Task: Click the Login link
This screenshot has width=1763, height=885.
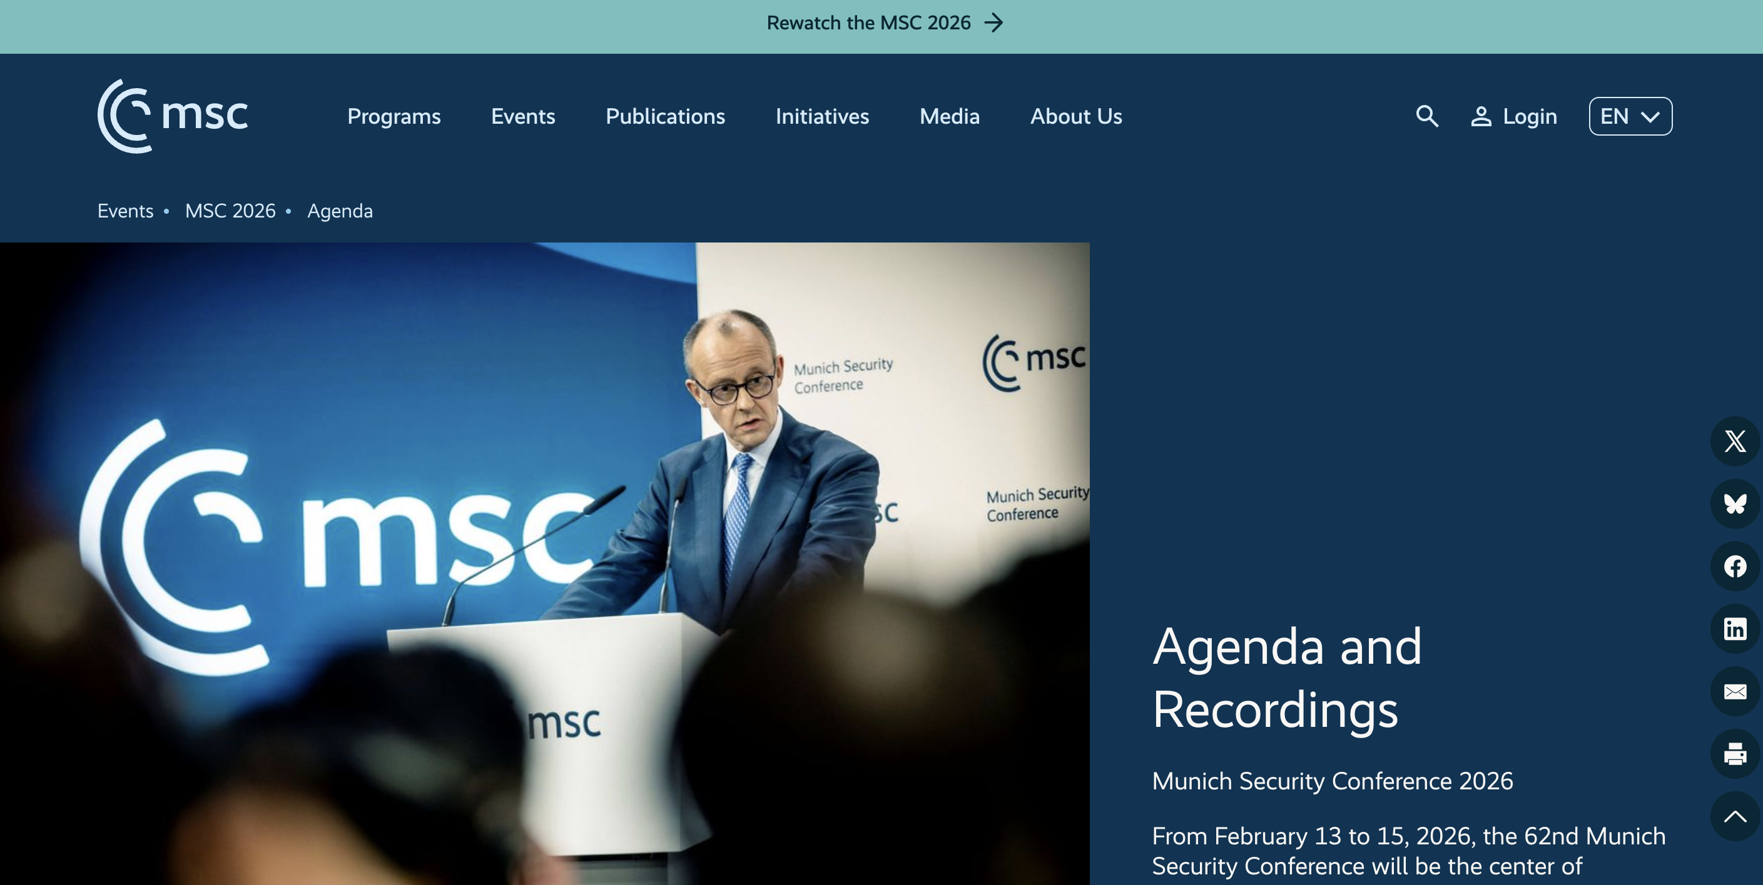Action: pos(1514,116)
